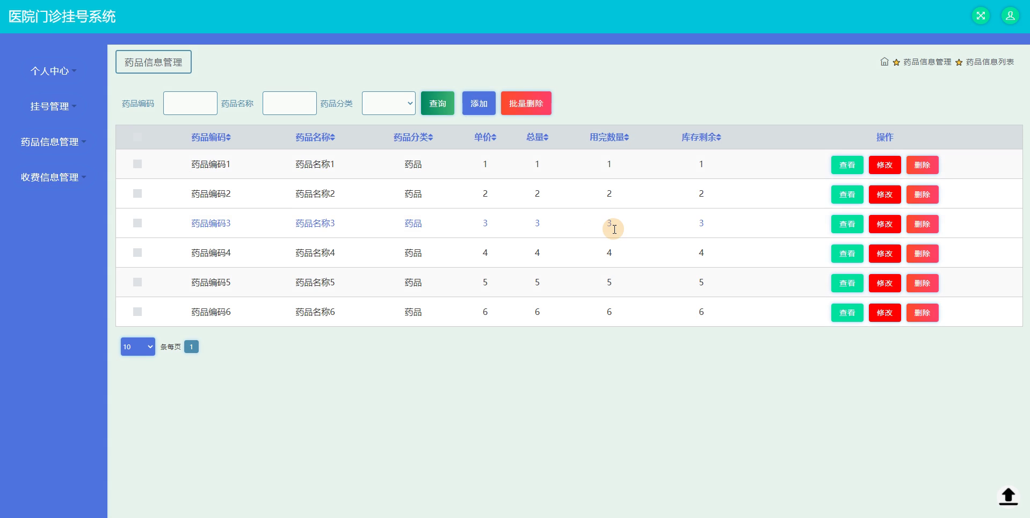Click the 药品名称6 cell

[315, 312]
